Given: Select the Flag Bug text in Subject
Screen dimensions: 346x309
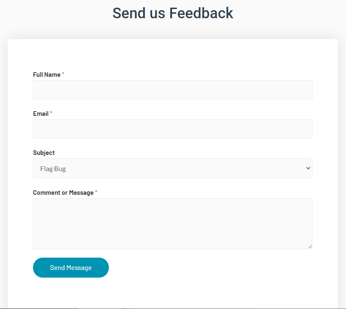Looking at the screenshot, I should click(53, 169).
